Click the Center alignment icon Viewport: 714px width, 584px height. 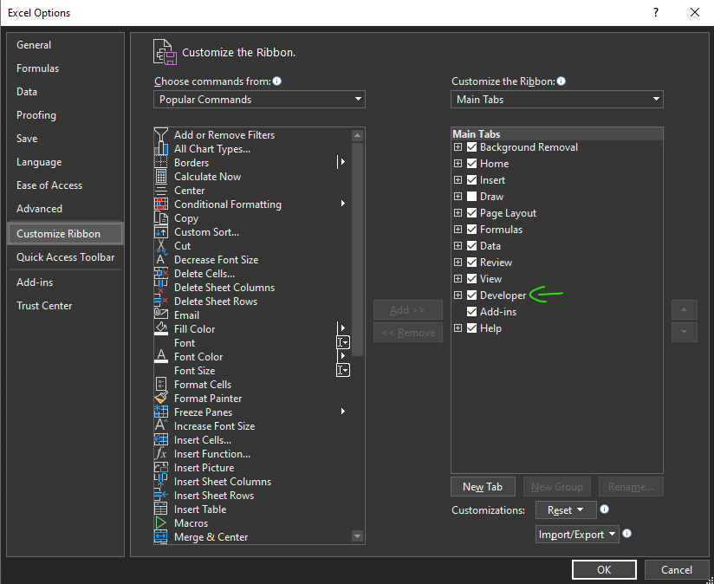(161, 191)
